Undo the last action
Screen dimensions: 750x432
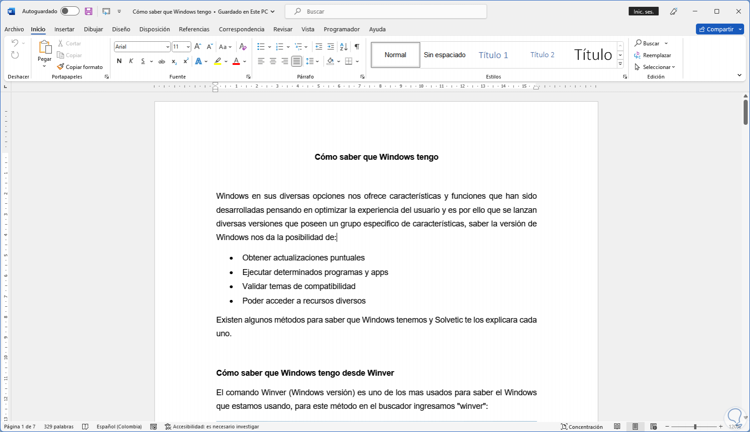tap(15, 43)
